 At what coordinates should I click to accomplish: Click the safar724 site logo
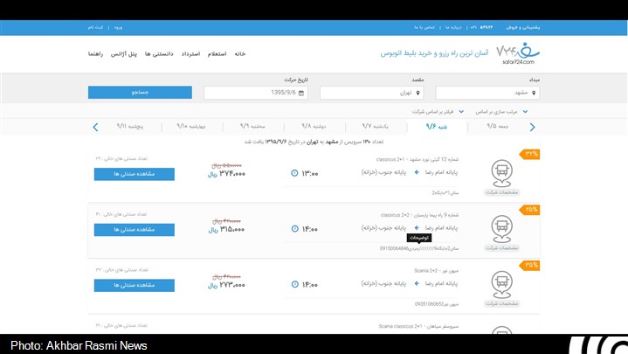click(518, 53)
